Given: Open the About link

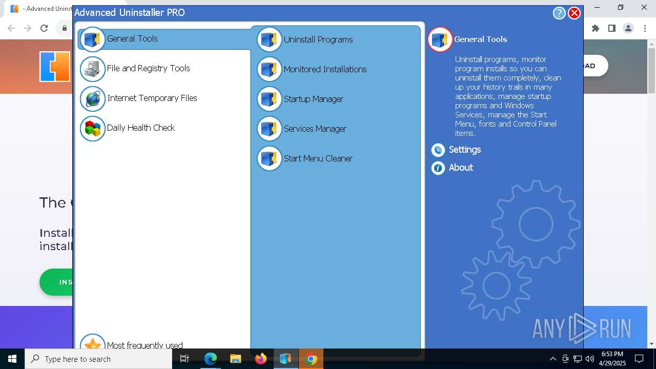Looking at the screenshot, I should coord(461,168).
